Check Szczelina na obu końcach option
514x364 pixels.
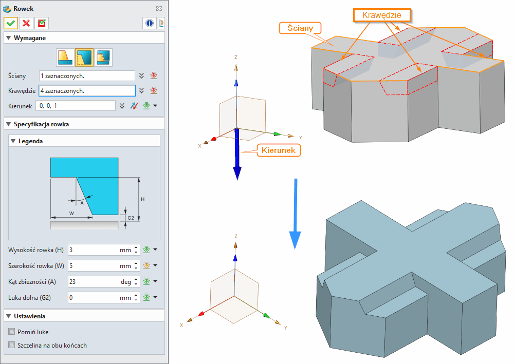tap(11, 345)
